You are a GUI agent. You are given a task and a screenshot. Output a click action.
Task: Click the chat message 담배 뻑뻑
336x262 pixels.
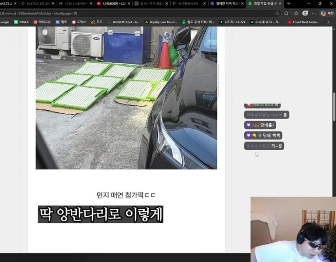coord(263,136)
